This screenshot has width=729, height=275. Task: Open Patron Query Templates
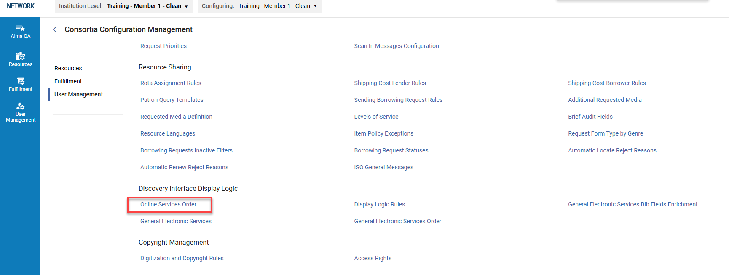tap(172, 100)
